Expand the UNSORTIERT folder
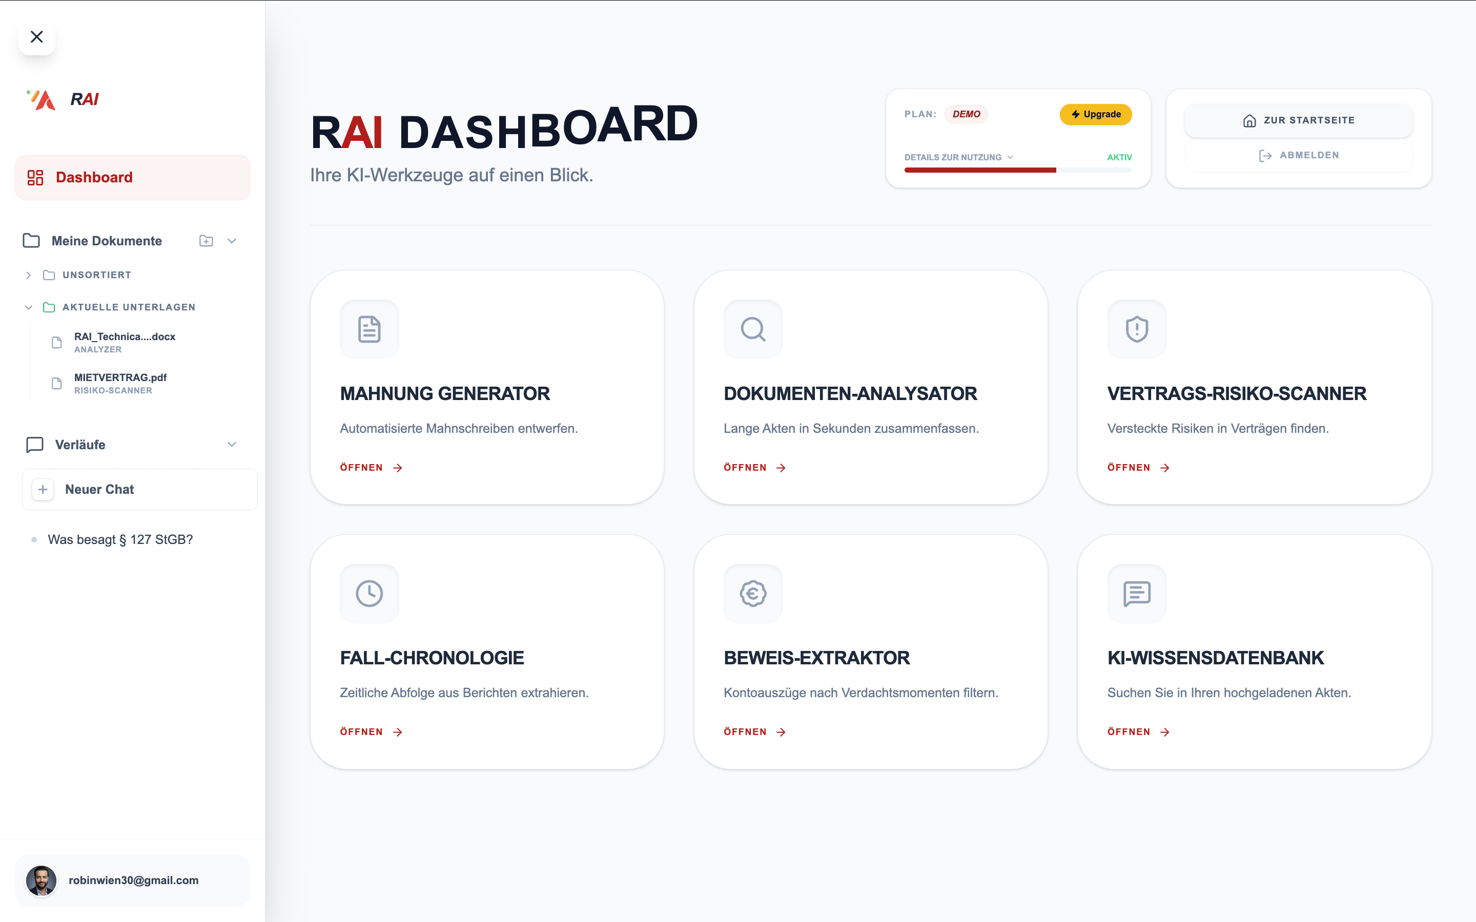The width and height of the screenshot is (1476, 922). [x=28, y=275]
